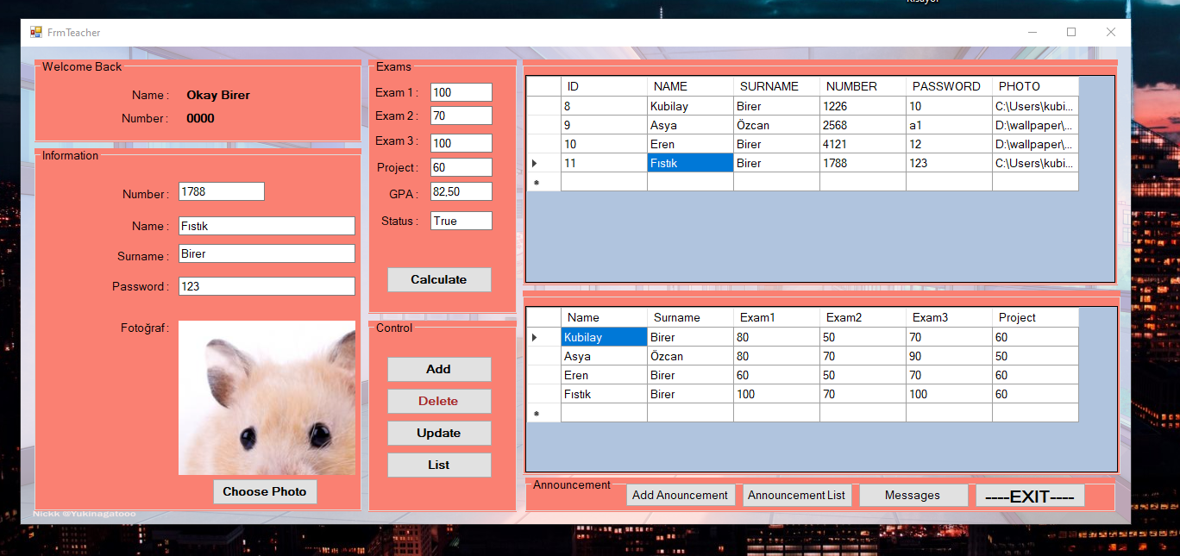1180x556 pixels.
Task: Click the Exam2 column header in bottom grid
Action: tap(863, 317)
